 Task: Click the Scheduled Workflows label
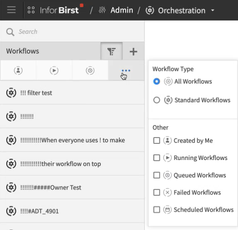pyautogui.click(x=203, y=210)
